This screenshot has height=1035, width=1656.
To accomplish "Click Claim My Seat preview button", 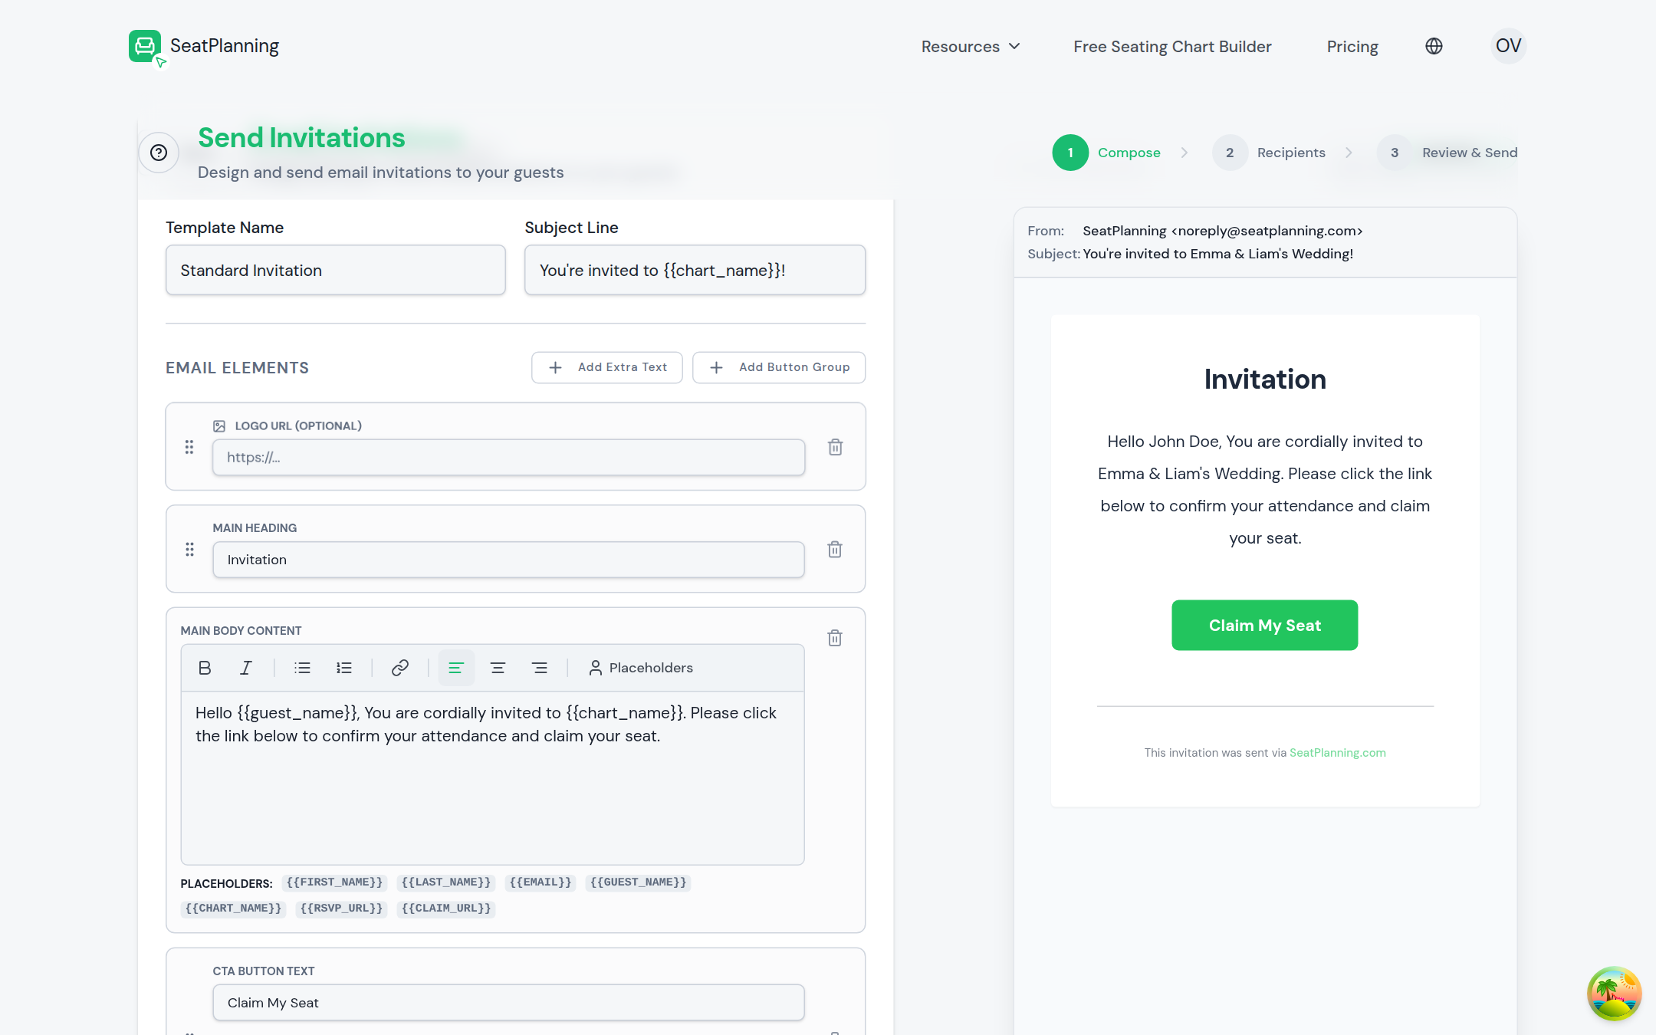I will (1265, 626).
